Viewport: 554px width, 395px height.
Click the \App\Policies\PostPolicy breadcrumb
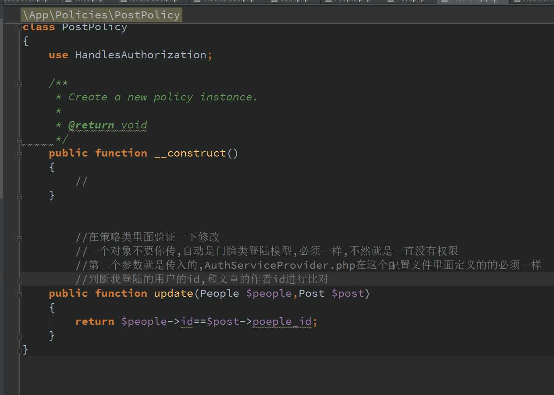point(101,15)
